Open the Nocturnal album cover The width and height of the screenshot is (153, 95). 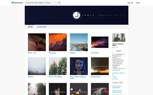click(100, 42)
